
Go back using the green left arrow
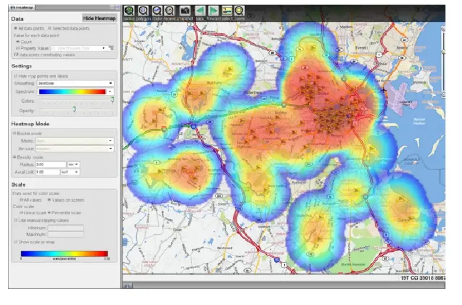click(x=200, y=11)
